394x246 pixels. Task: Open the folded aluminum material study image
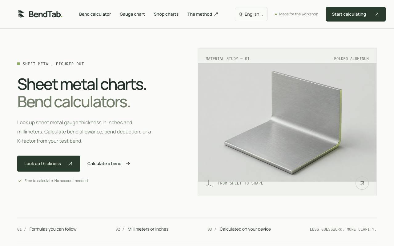[x=287, y=122]
